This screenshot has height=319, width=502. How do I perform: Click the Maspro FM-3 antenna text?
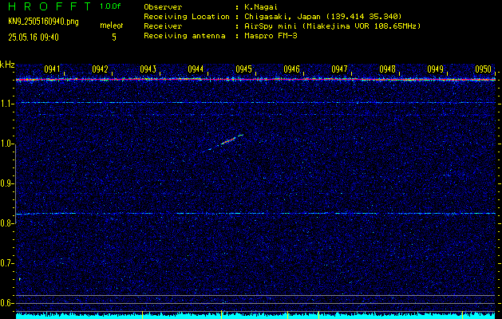coord(271,36)
